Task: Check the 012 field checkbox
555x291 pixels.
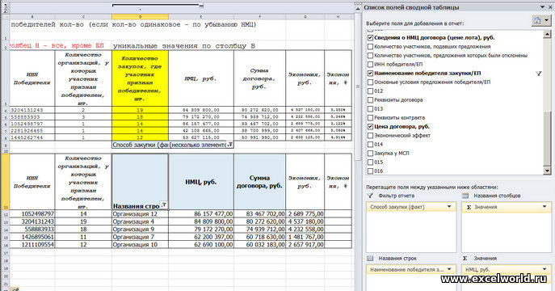Action: (370, 91)
